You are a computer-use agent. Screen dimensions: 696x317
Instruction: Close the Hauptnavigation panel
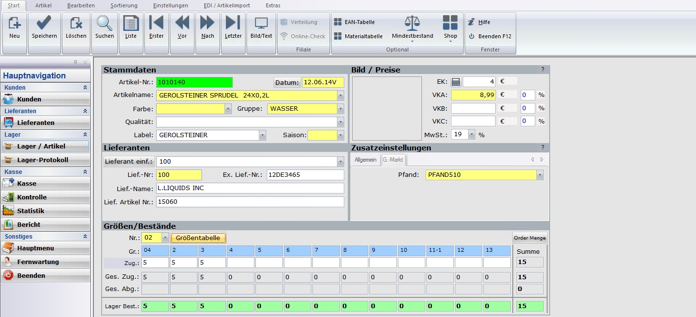tap(85, 62)
